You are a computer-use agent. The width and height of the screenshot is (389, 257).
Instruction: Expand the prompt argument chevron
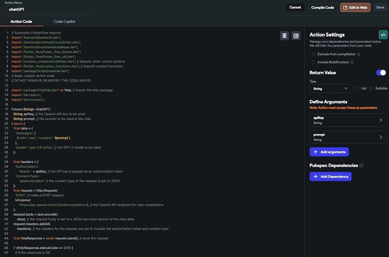[381, 137]
